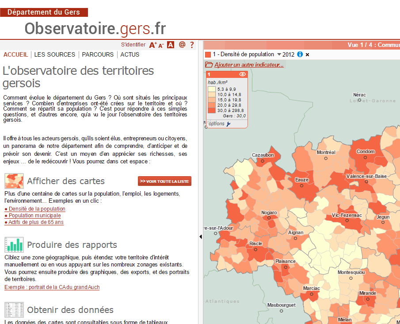400x324 pixels.
Task: Click Jegun marker on map
Action: 383,222
